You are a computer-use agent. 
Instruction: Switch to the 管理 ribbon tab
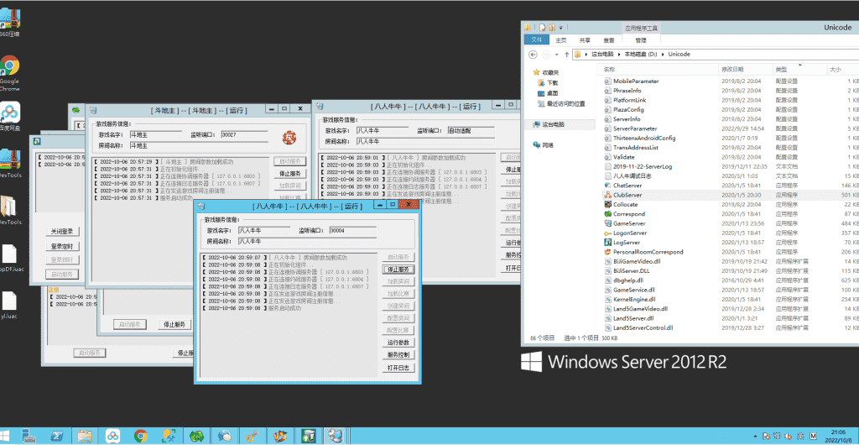tap(640, 40)
